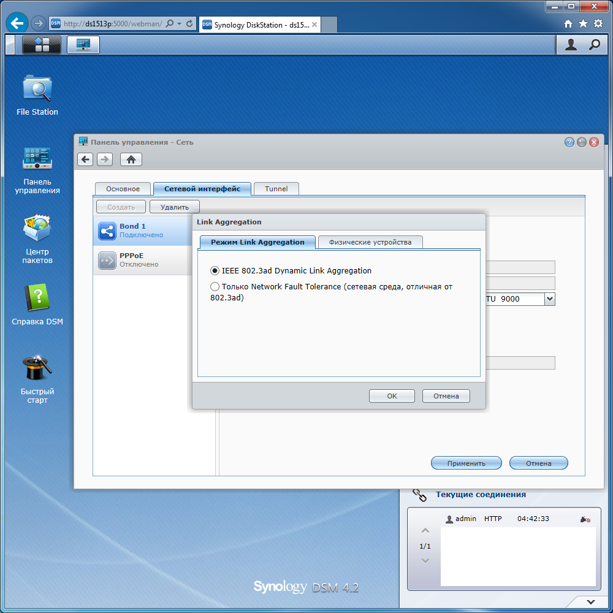
Task: Open Центр пакетов desktop icon
Action: (x=37, y=238)
